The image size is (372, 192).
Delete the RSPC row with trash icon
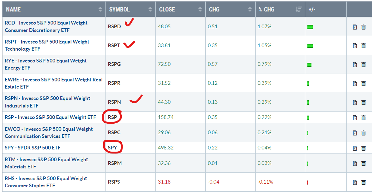point(364,133)
